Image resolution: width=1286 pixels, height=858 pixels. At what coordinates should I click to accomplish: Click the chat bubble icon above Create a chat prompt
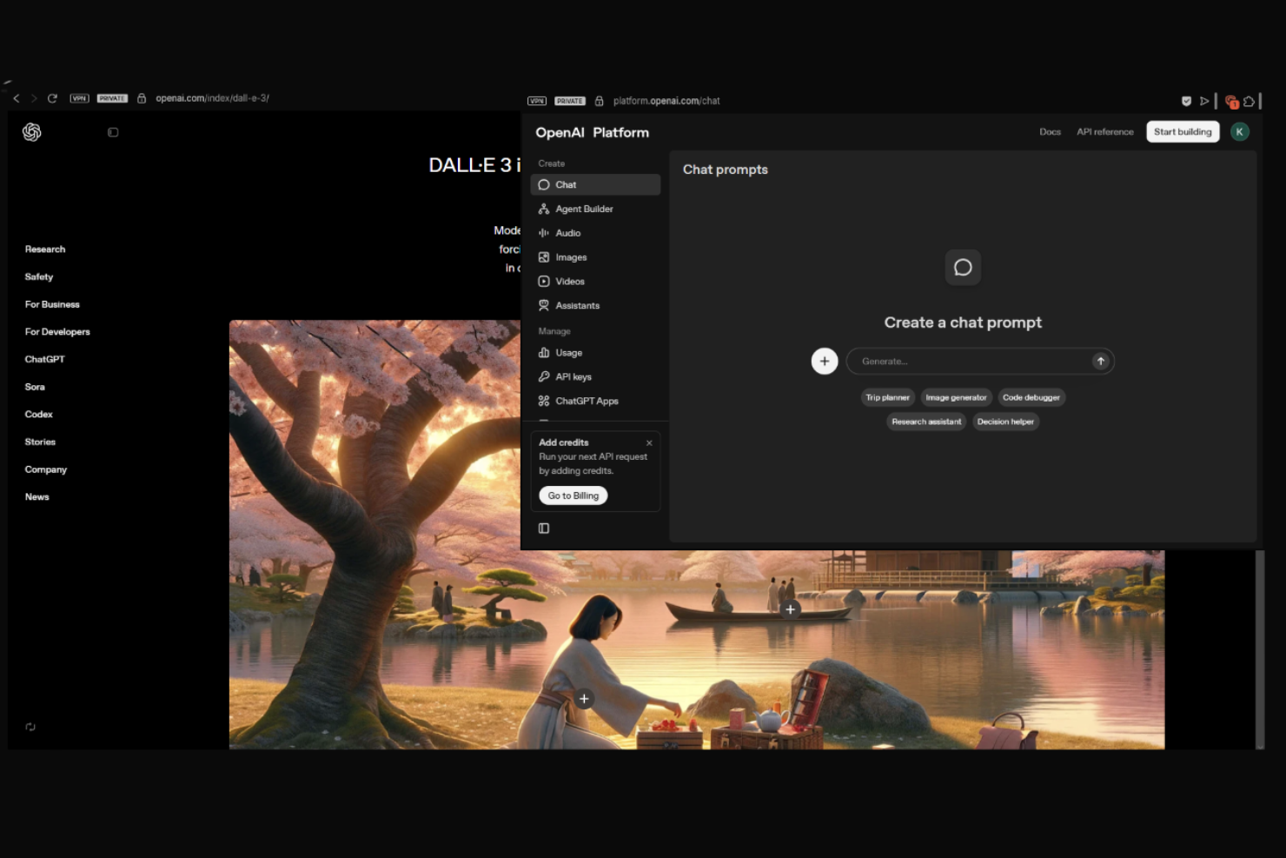point(963,267)
